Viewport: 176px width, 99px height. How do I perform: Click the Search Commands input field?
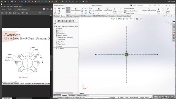[141, 5]
